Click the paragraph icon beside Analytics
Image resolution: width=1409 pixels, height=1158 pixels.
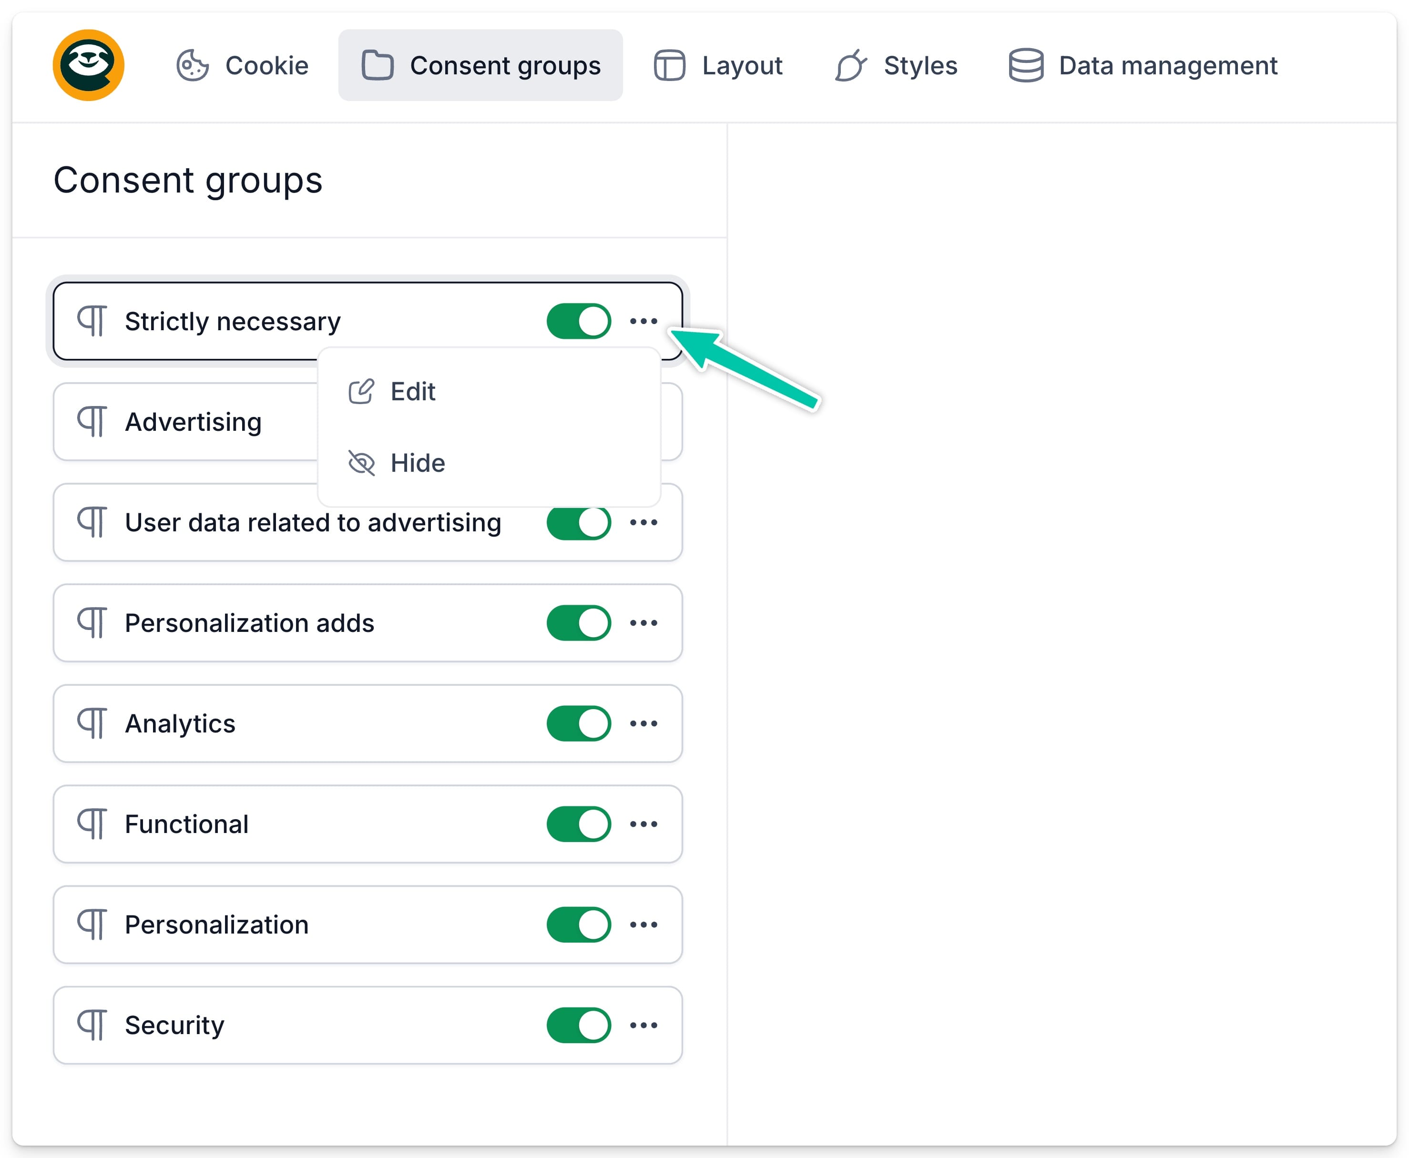coord(92,724)
